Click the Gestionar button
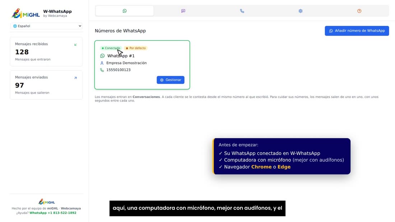 coord(171,80)
